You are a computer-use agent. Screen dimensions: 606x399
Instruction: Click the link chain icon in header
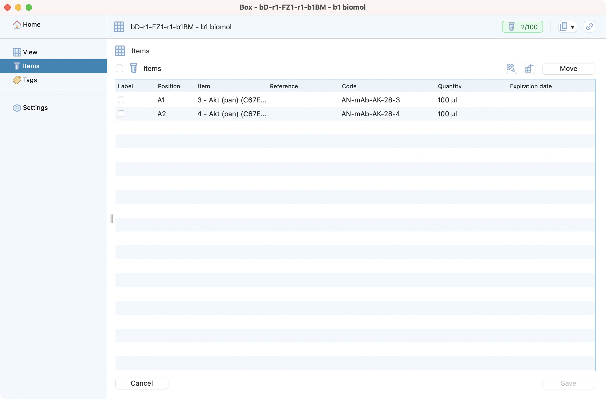click(589, 27)
